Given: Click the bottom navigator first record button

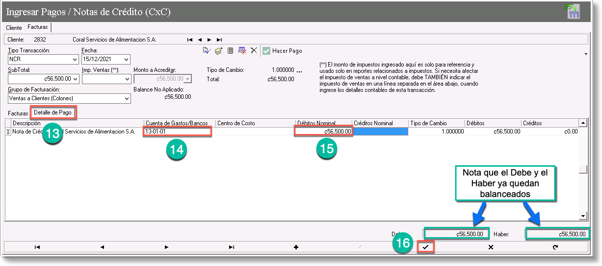Looking at the screenshot, I should click(x=37, y=247).
